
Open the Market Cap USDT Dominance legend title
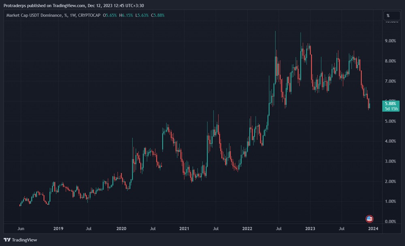[34, 15]
